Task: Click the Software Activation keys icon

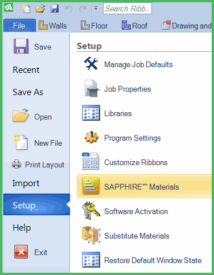Action: [x=91, y=211]
